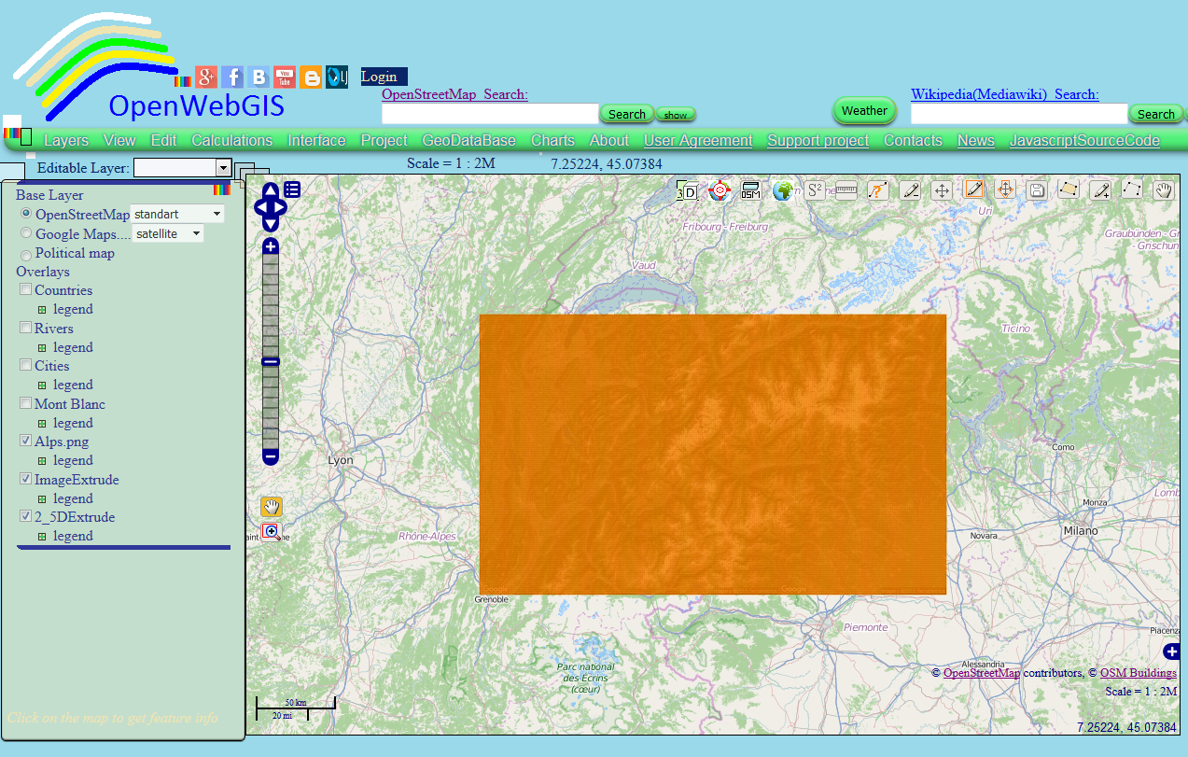Image resolution: width=1188 pixels, height=757 pixels.
Task: Click the globe icon in the map toolbar
Action: [x=783, y=190]
